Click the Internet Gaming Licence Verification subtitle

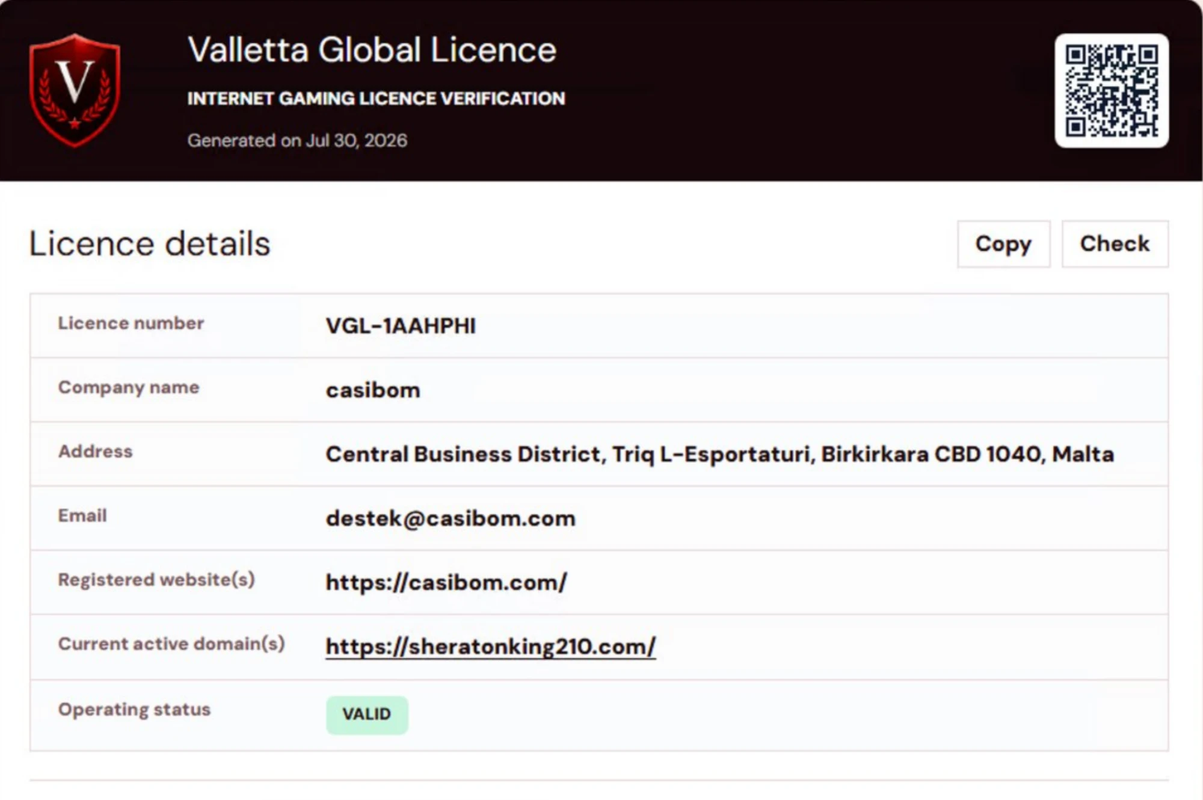376,99
